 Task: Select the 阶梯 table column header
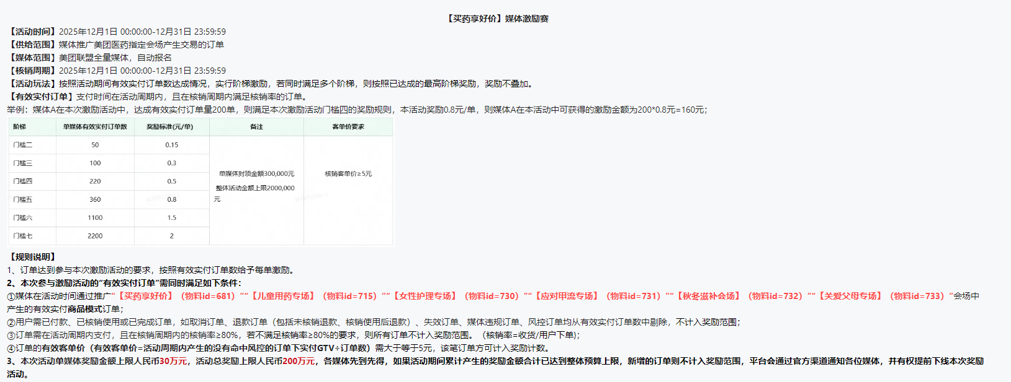(x=20, y=127)
